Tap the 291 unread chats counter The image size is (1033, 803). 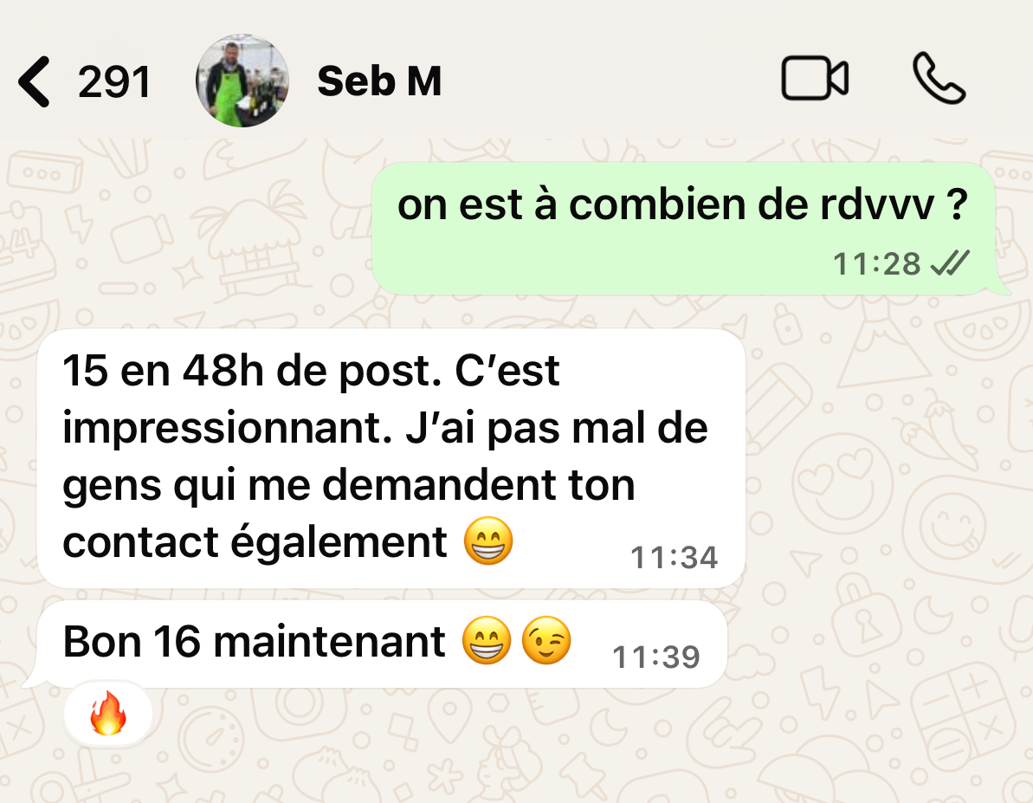click(114, 82)
